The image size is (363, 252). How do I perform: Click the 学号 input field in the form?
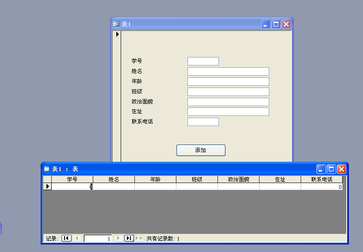point(203,61)
